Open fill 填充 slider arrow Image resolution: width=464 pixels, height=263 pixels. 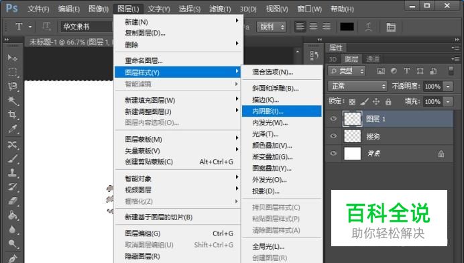[x=449, y=101]
